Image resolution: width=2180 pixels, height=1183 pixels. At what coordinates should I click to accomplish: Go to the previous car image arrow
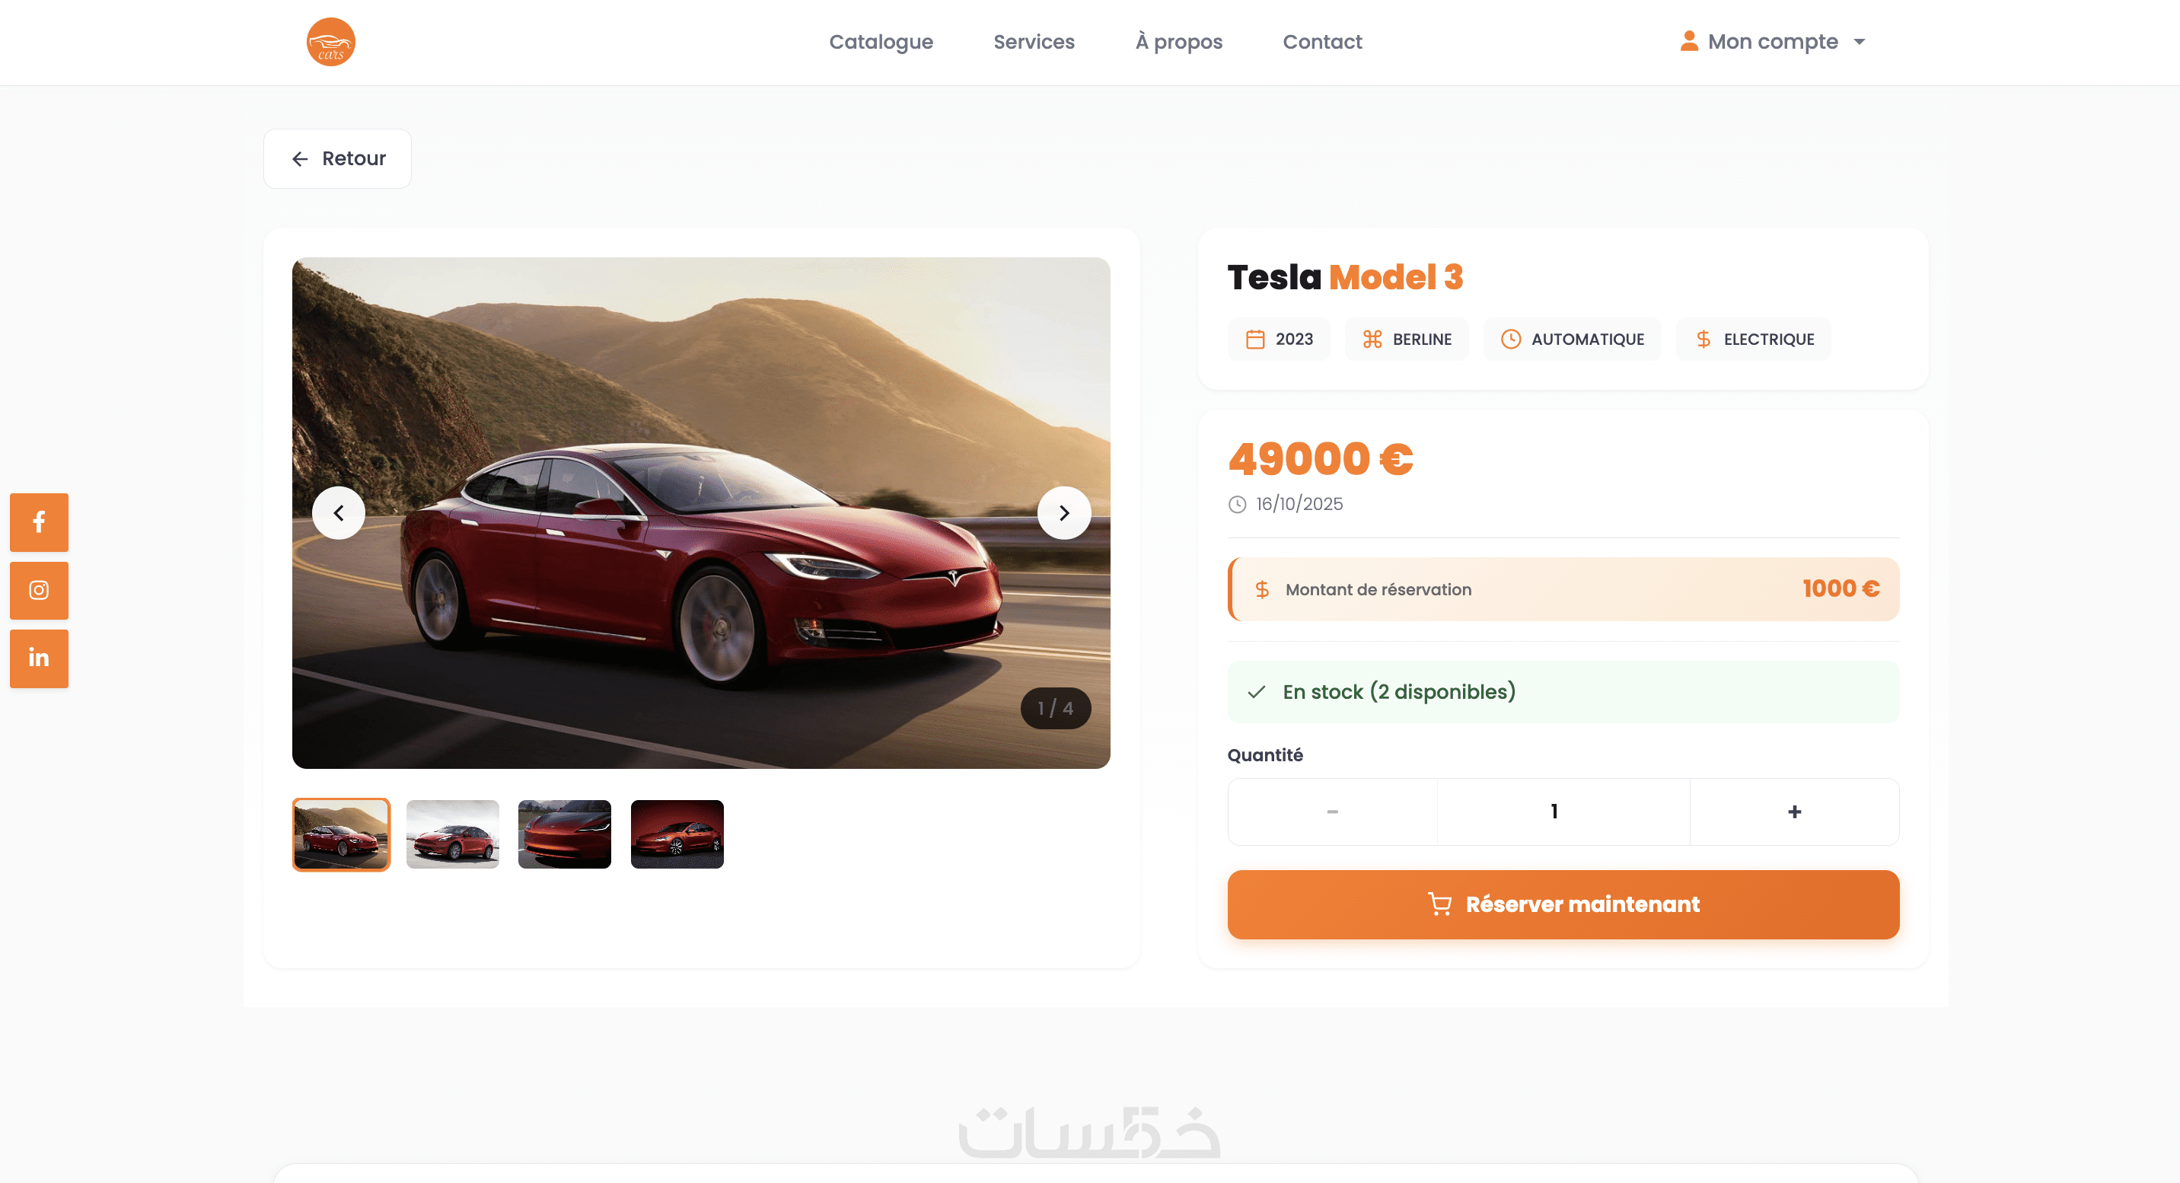(x=339, y=513)
